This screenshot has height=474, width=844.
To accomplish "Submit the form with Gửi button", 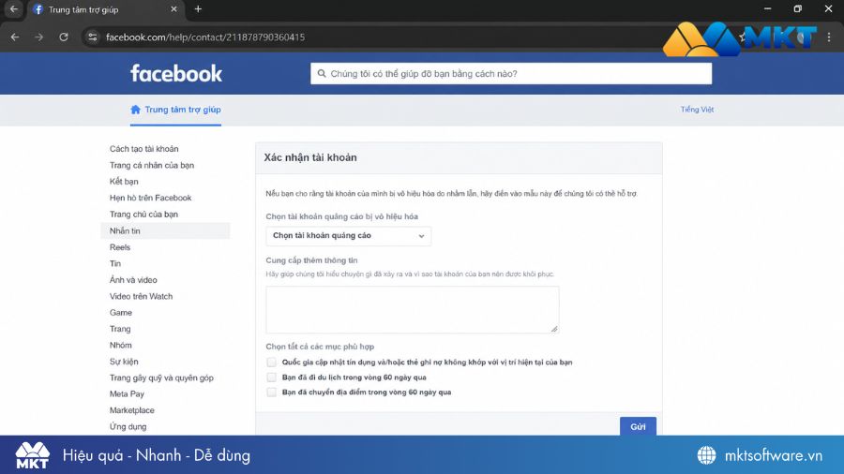I will pyautogui.click(x=638, y=426).
